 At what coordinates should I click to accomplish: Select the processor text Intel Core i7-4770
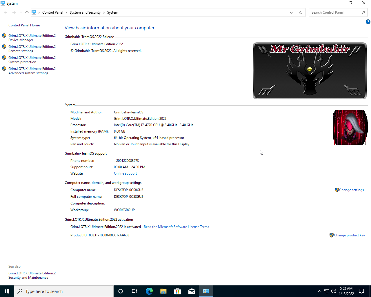point(153,125)
